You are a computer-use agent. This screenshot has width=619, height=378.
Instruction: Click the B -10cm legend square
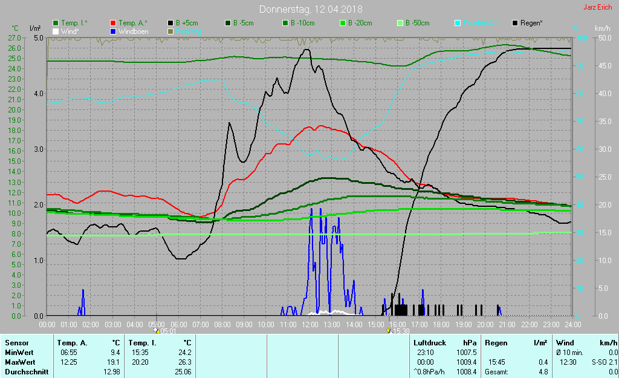coord(286,23)
